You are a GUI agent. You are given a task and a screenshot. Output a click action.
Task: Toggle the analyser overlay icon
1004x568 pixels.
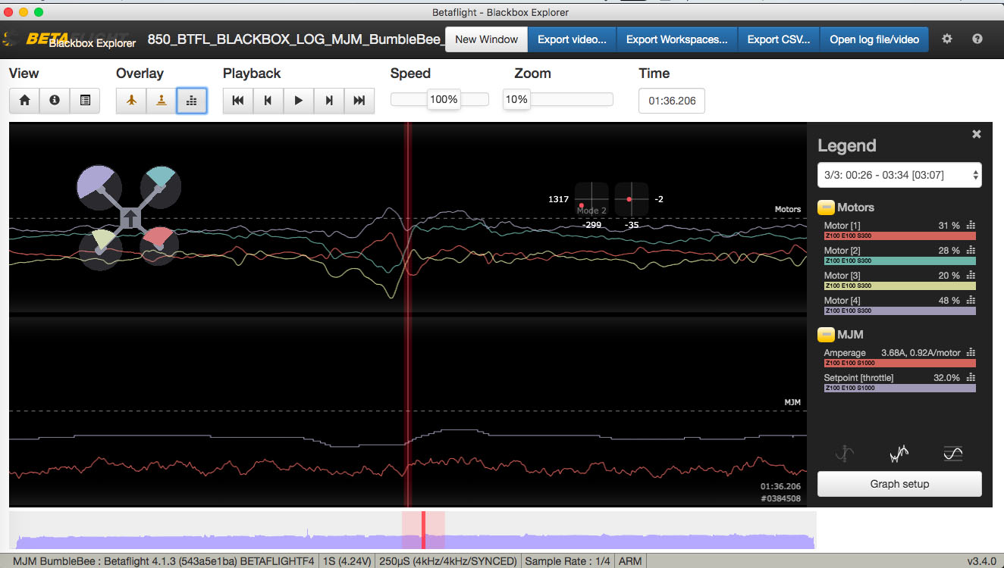(191, 100)
